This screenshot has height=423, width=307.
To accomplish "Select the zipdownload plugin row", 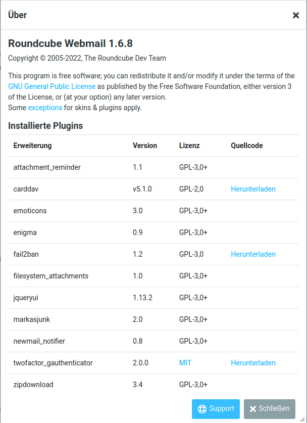I will tap(153, 385).
